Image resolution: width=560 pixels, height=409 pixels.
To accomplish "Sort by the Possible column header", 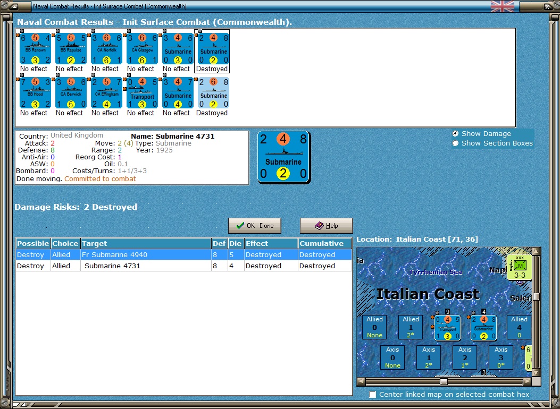I will tap(33, 244).
